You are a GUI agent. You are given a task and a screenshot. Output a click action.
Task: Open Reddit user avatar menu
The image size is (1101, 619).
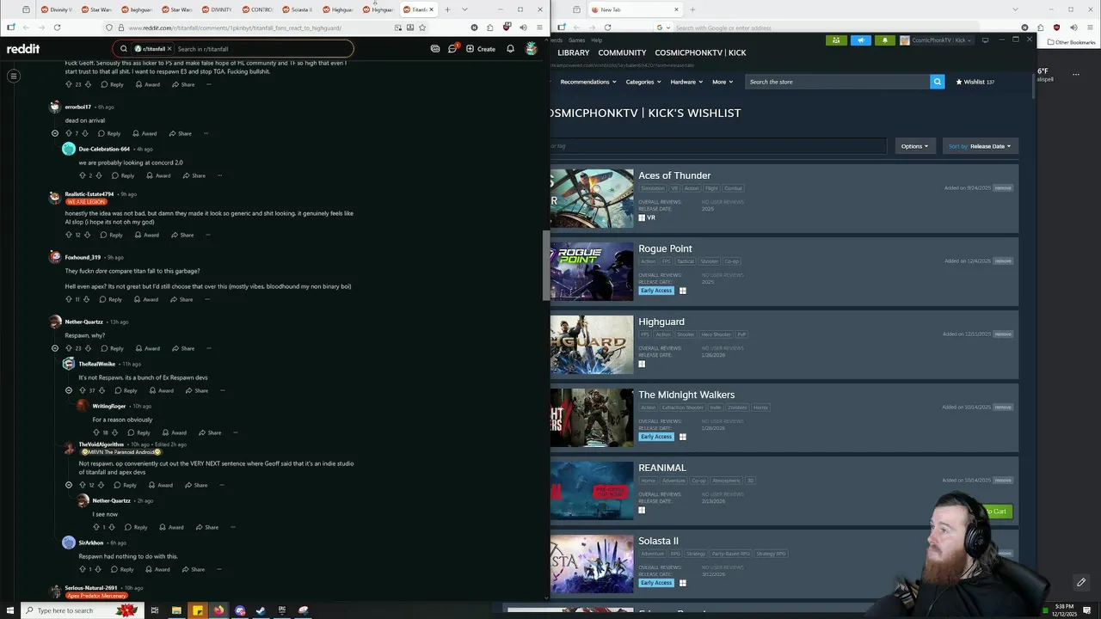[532, 49]
